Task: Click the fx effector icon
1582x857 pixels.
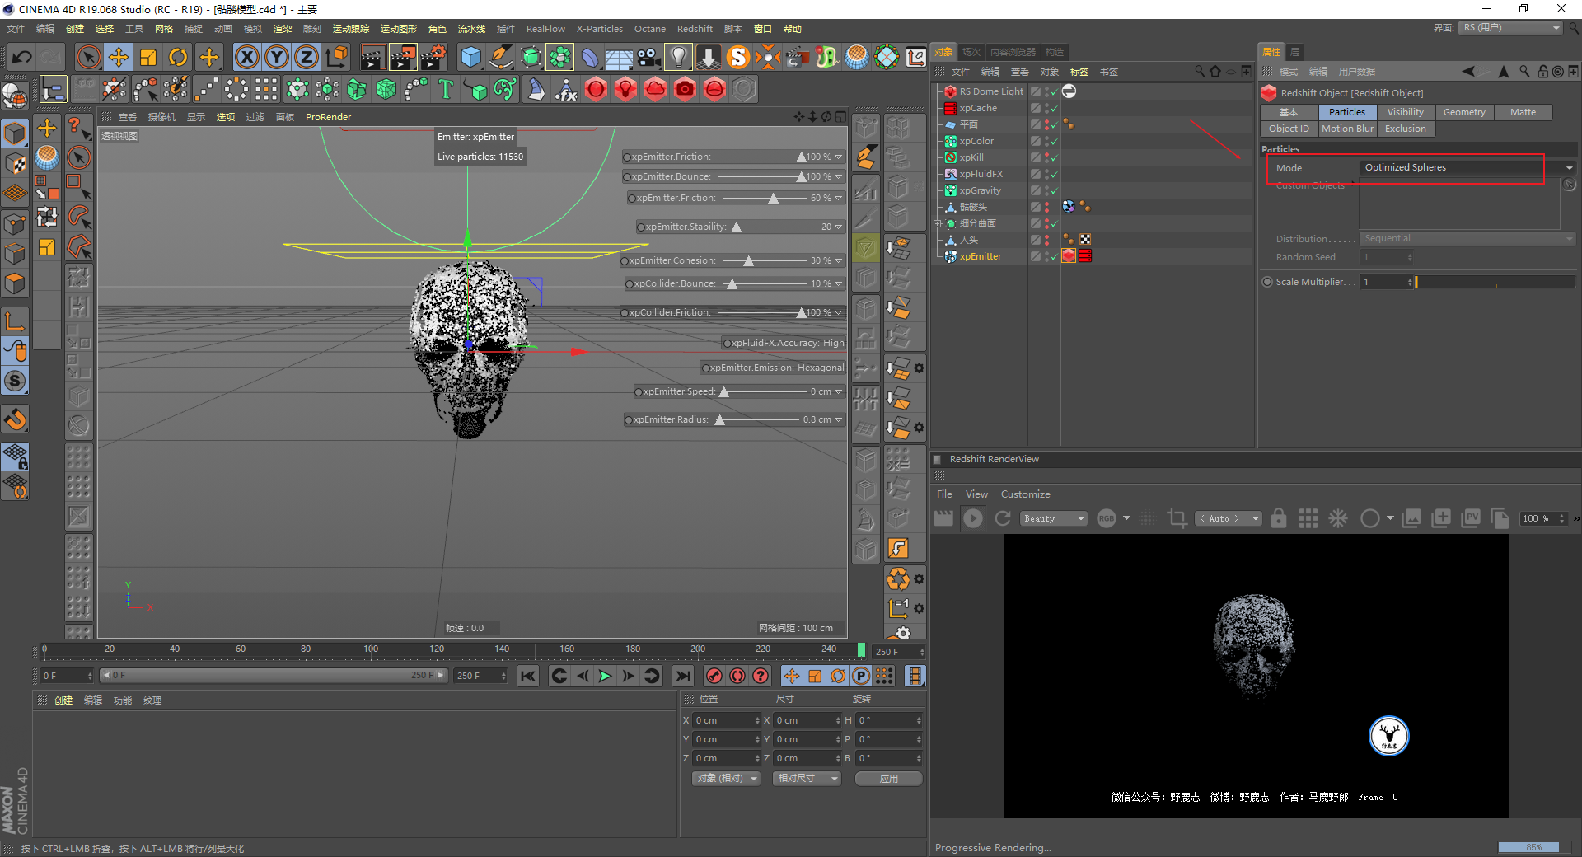Action: [x=566, y=89]
